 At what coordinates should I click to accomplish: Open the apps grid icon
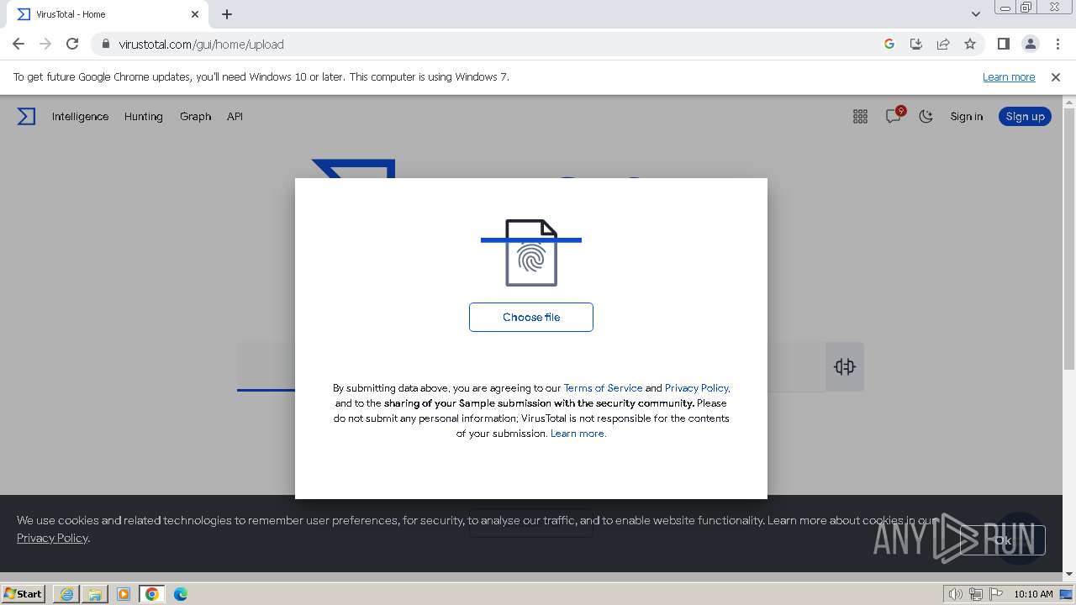[860, 117]
